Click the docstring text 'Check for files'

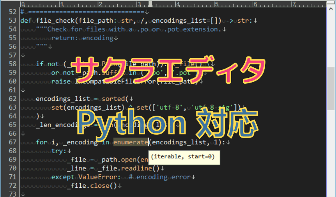coord(76,29)
